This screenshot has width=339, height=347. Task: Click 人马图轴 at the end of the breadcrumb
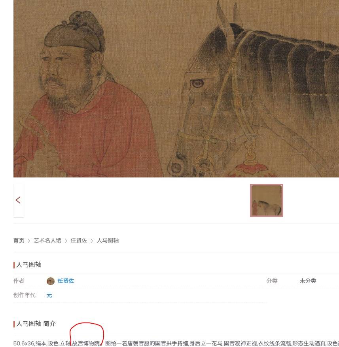[x=108, y=240]
